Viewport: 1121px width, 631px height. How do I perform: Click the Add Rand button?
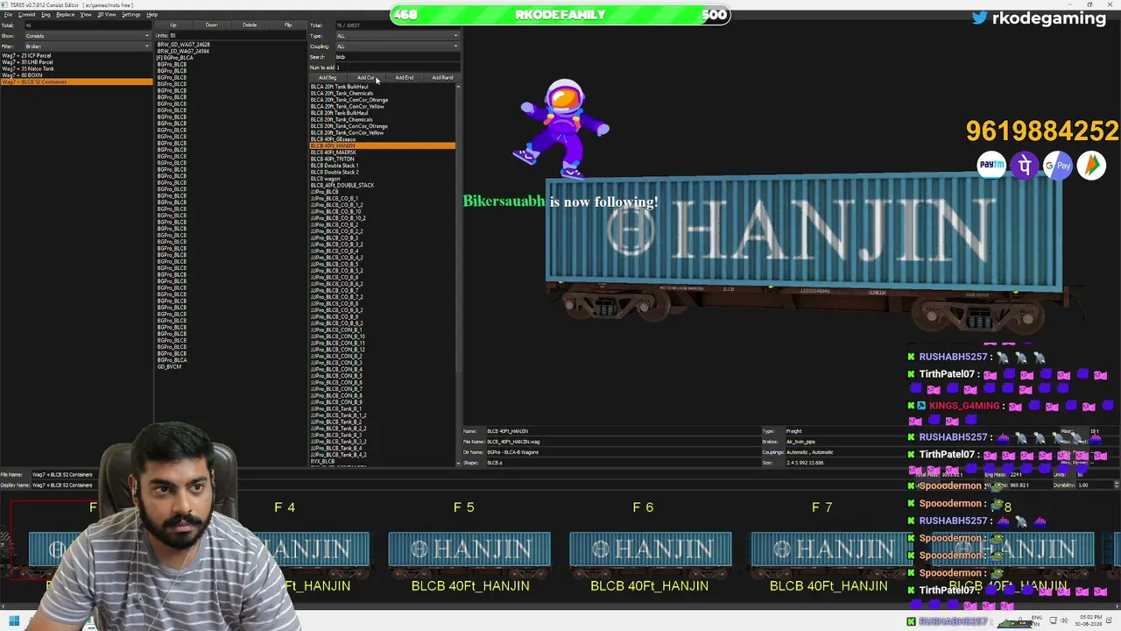click(x=442, y=78)
